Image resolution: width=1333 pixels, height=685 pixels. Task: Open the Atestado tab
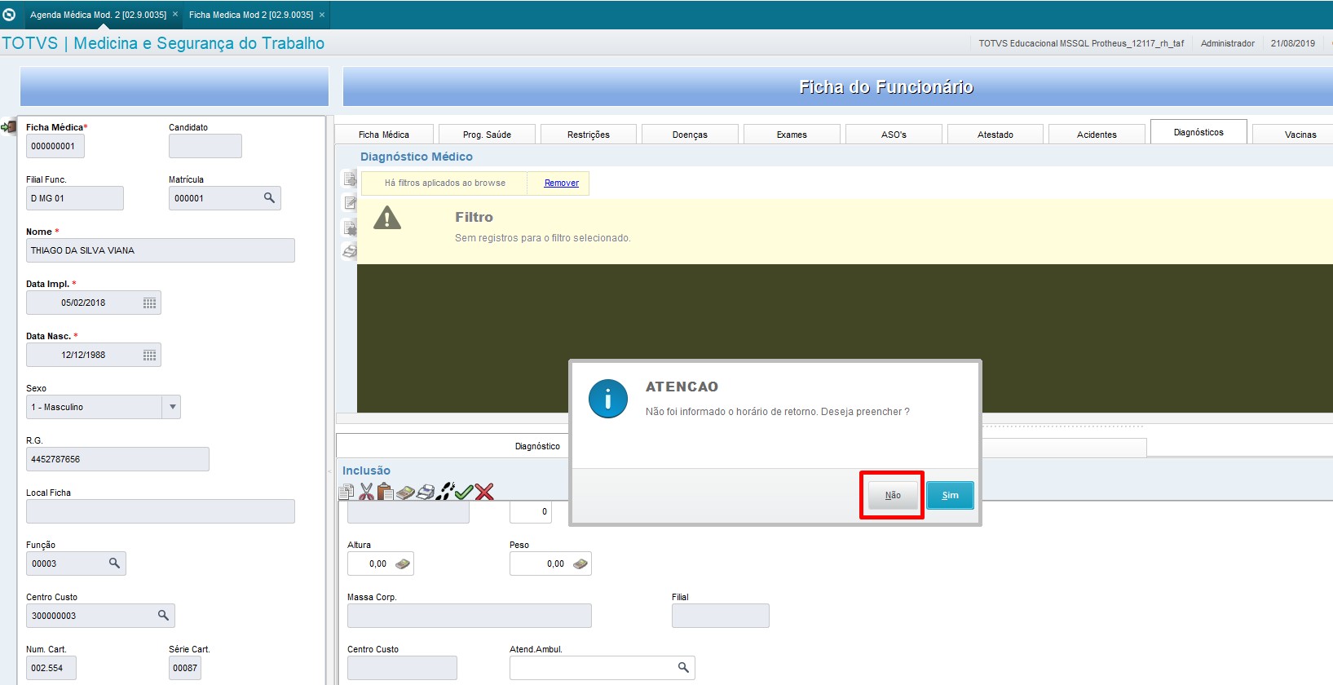995,135
